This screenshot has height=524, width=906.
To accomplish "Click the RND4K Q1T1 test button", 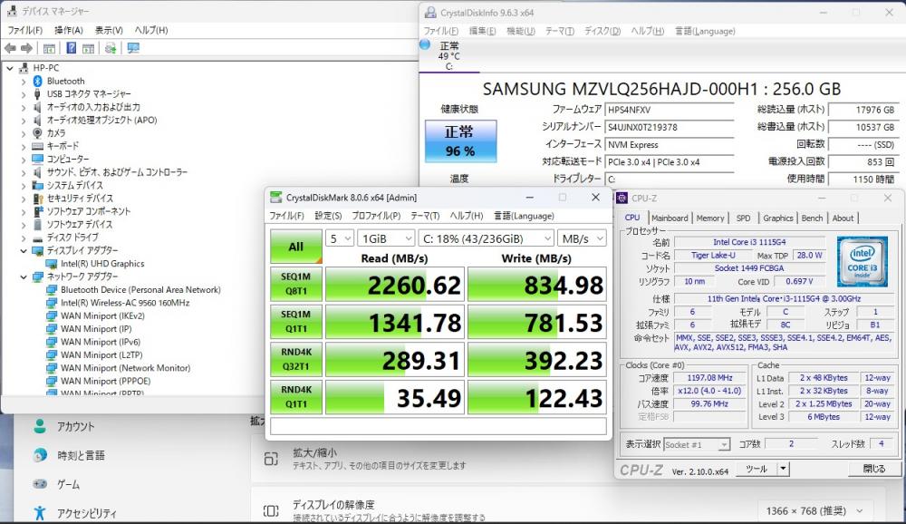I will click(x=296, y=397).
